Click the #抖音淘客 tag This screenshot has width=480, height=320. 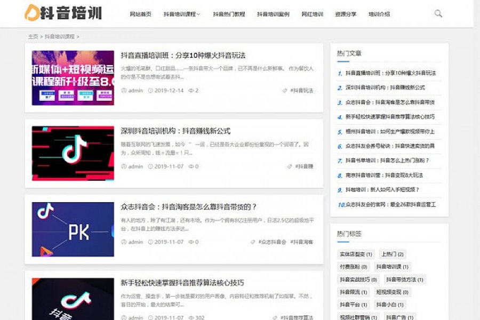301,242
